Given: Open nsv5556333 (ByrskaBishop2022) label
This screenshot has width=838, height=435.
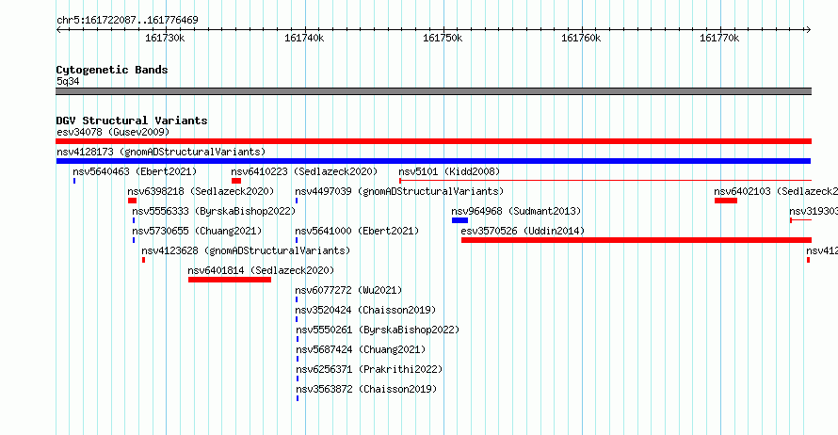Looking at the screenshot, I should coord(214,211).
